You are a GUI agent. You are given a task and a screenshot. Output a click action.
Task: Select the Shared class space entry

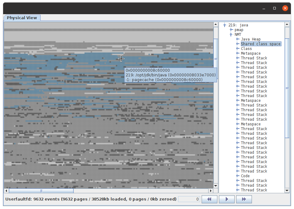click(x=261, y=44)
